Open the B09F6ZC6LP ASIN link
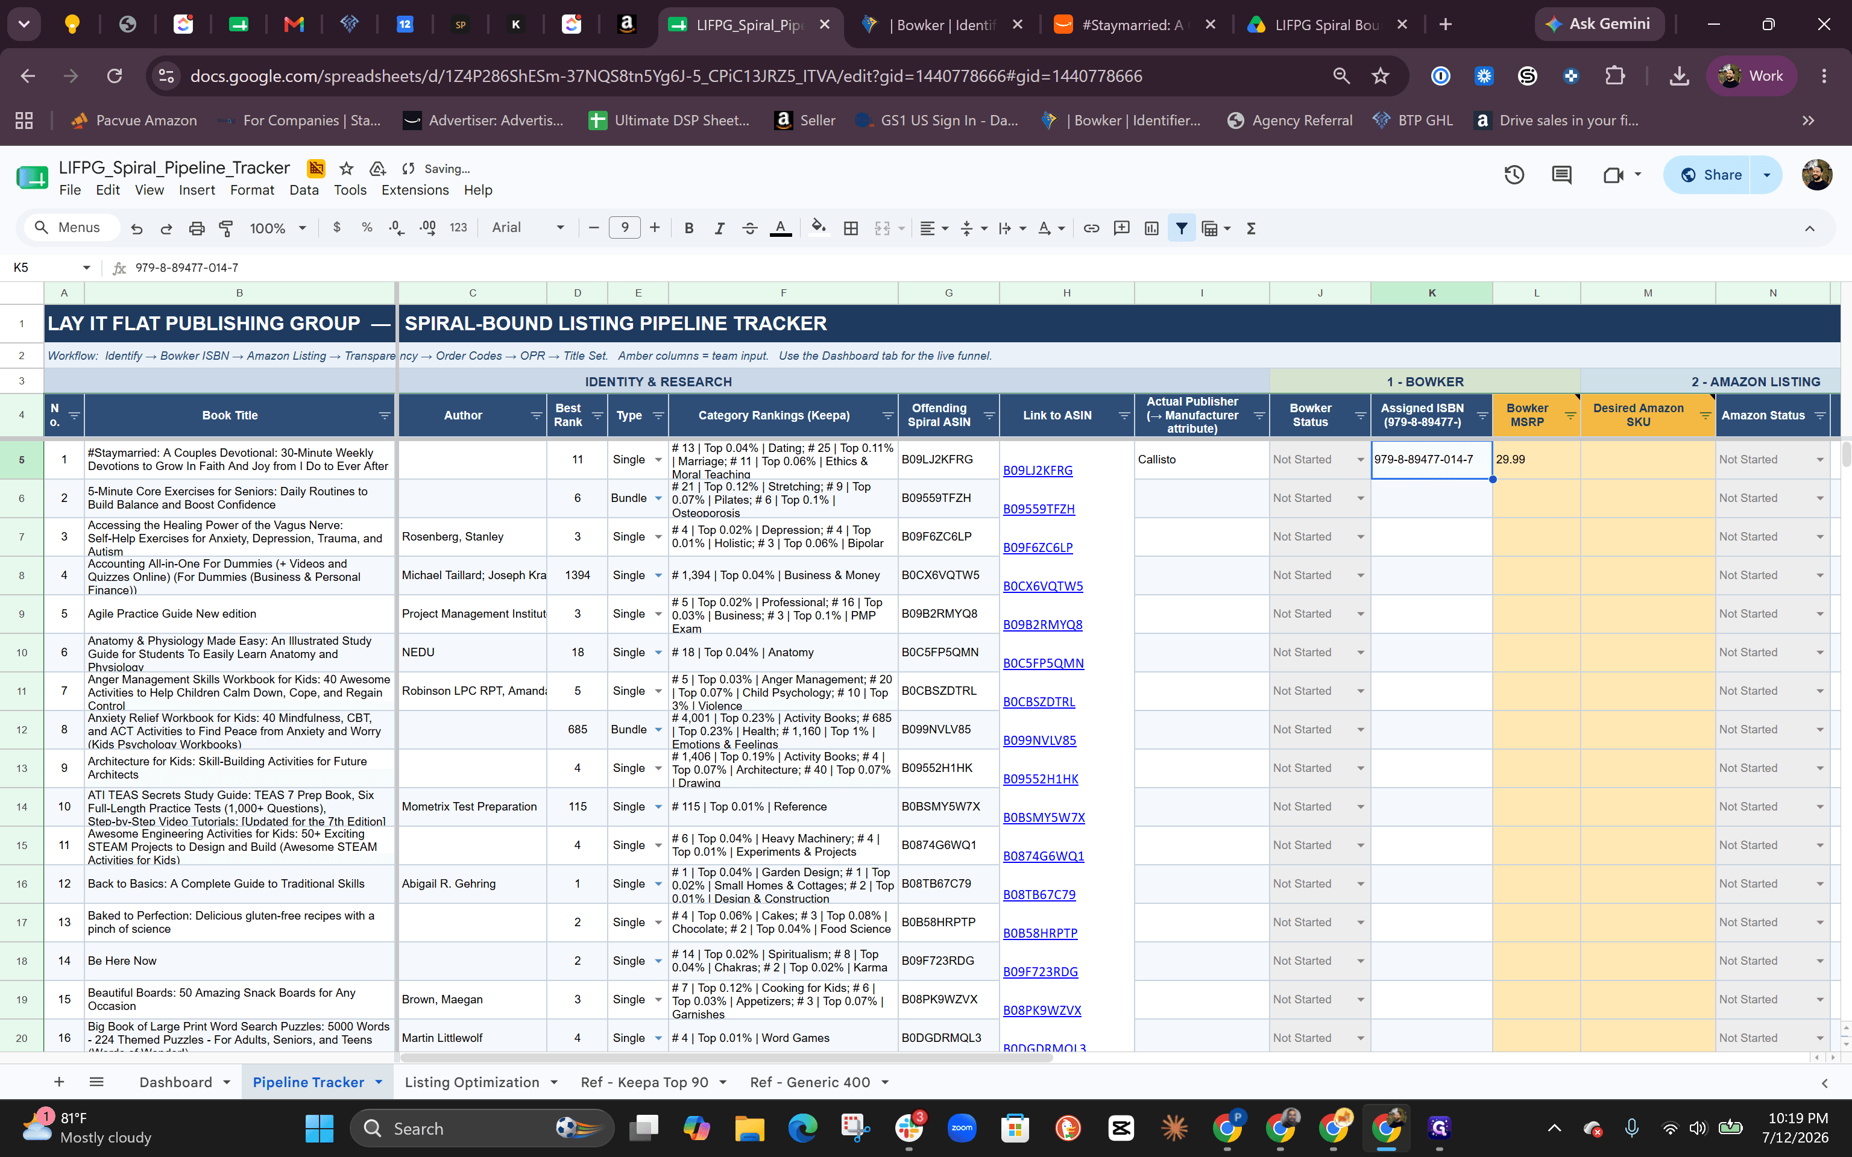This screenshot has height=1157, width=1852. point(1038,548)
